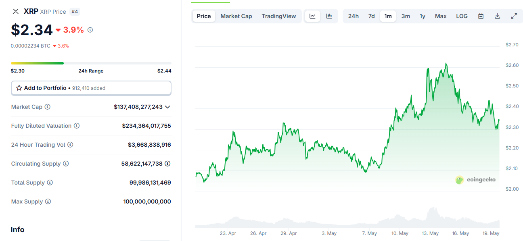Click info icon next to Fully Diluted Valuation
The width and height of the screenshot is (523, 241).
77,126
